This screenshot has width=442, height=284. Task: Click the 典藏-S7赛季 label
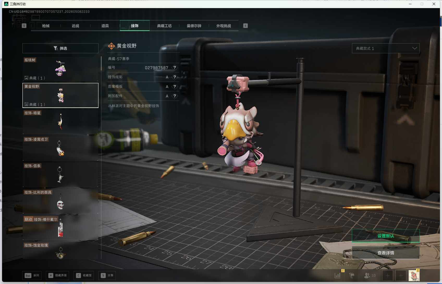[x=119, y=59]
